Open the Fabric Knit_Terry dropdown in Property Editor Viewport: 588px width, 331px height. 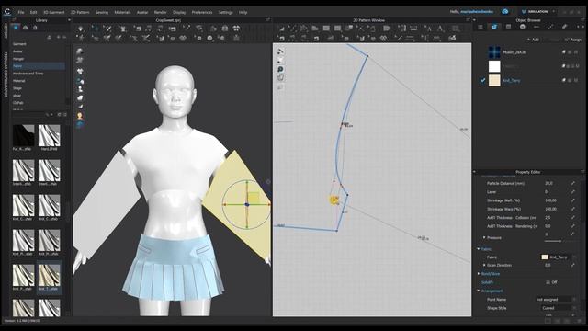tap(559, 257)
